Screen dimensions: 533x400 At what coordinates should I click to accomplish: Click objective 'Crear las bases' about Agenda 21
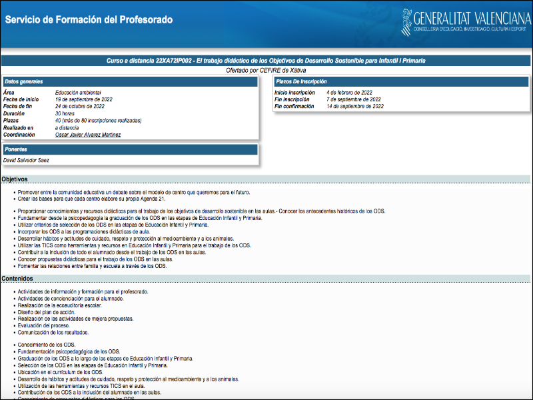click(91, 199)
